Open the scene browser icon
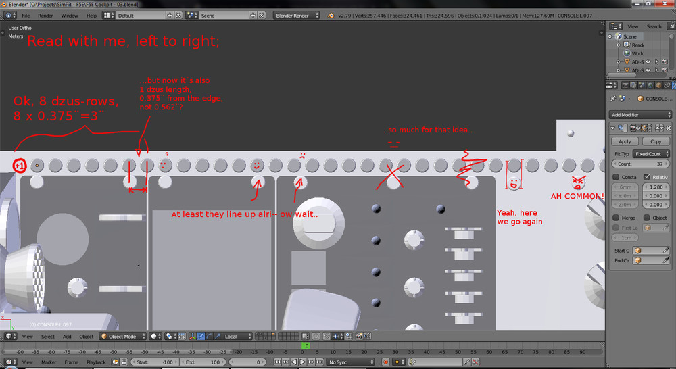The width and height of the screenshot is (676, 369). [191, 15]
